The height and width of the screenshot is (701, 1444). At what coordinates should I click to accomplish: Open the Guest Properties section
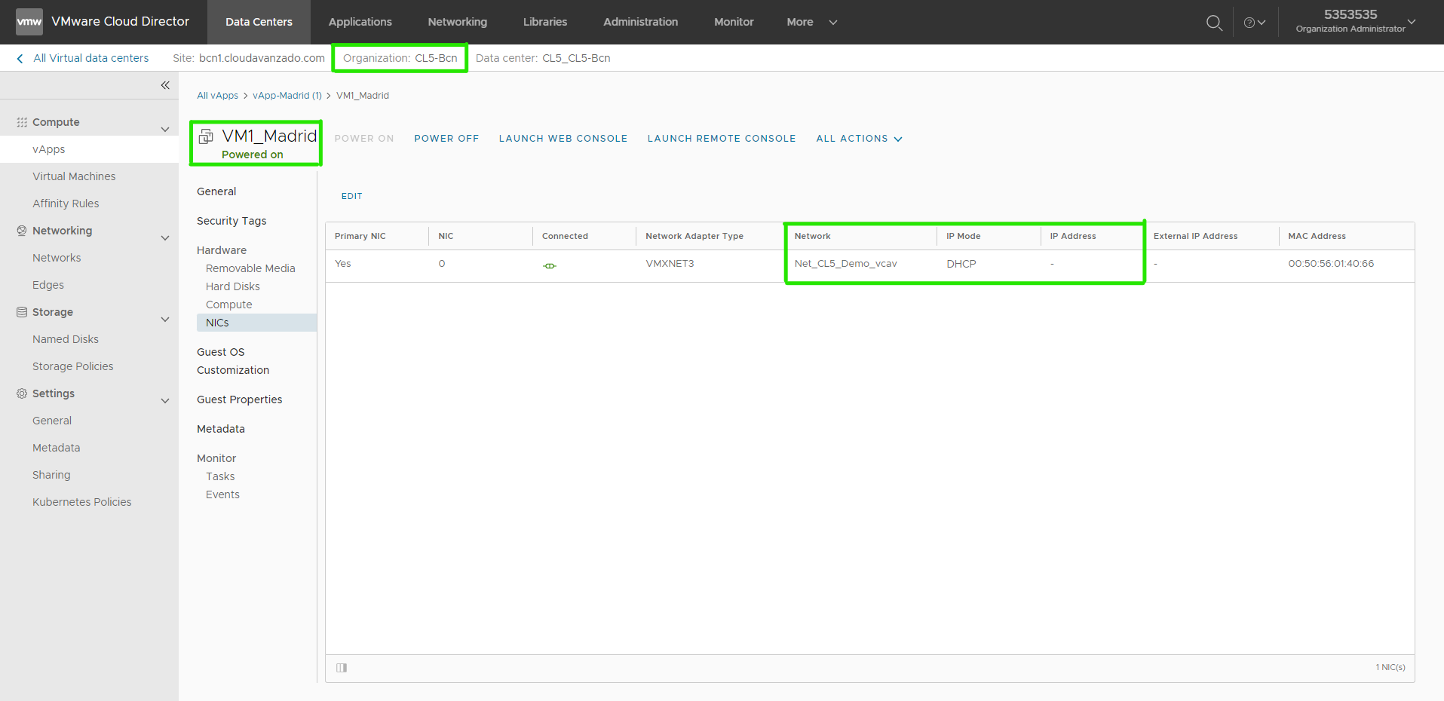pos(239,399)
